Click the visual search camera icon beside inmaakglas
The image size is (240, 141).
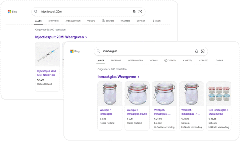203,51
